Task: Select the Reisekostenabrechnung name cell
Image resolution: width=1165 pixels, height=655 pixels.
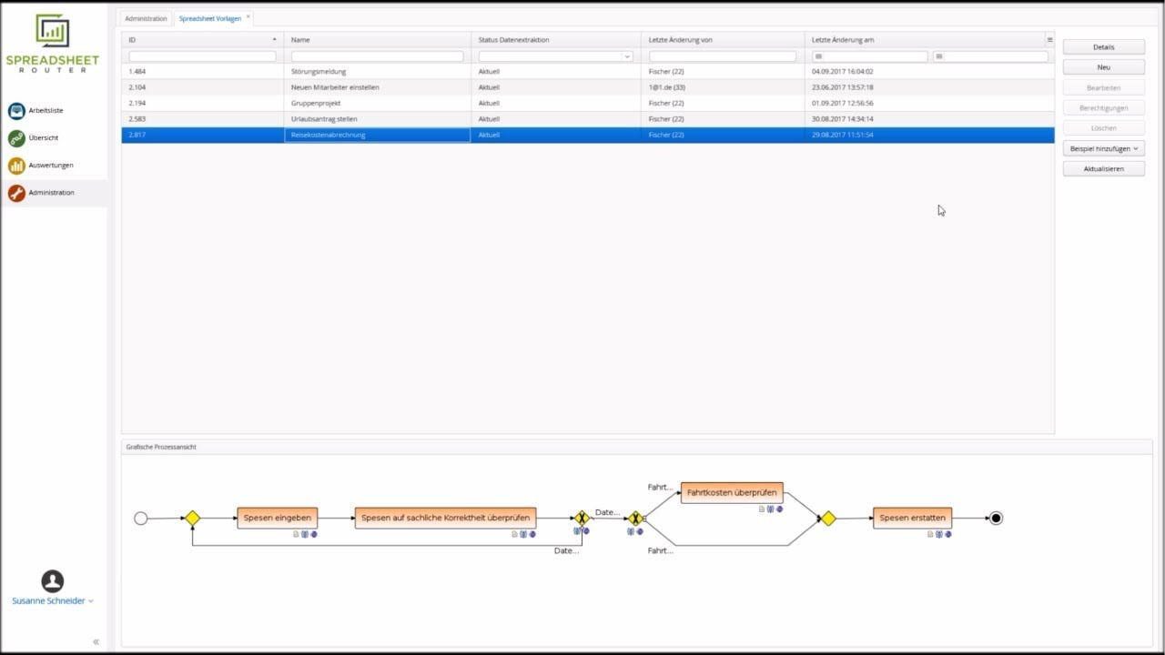Action: tap(377, 135)
